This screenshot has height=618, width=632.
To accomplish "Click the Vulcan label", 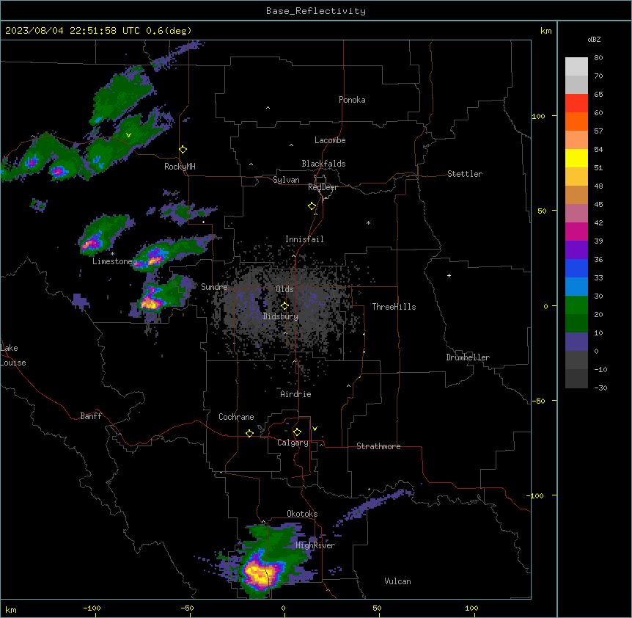I will pos(397,581).
